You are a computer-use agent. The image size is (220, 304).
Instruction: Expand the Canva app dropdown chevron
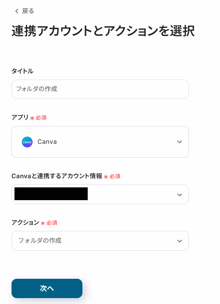[180, 142]
